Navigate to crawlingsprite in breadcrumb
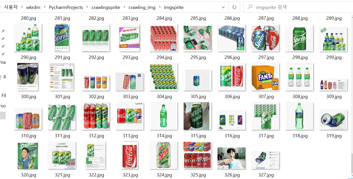The width and height of the screenshot is (353, 179). [x=106, y=7]
